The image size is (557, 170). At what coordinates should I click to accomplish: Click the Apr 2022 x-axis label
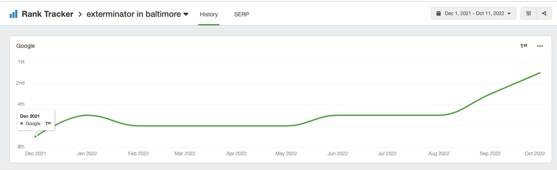[236, 154]
